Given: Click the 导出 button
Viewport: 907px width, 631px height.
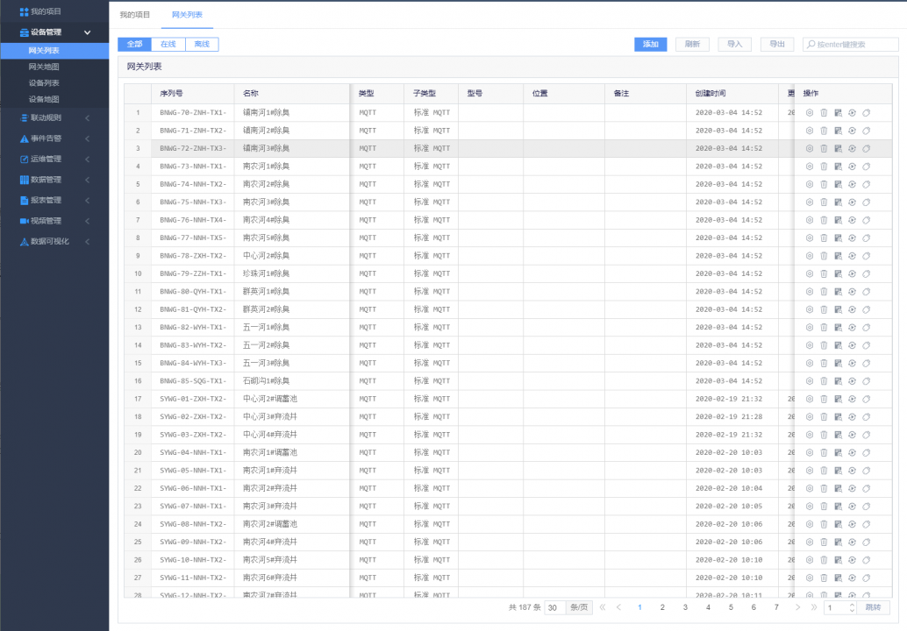Looking at the screenshot, I should pos(777,45).
